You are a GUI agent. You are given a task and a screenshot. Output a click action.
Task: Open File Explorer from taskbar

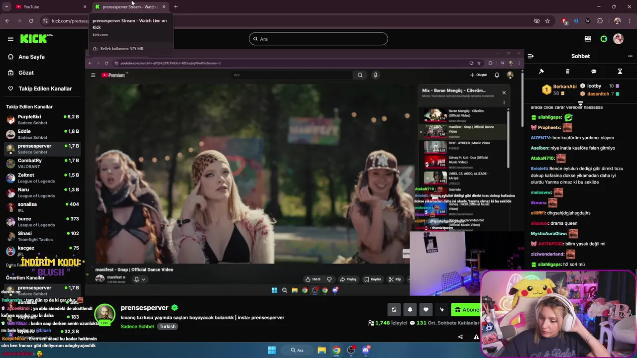[321, 350]
